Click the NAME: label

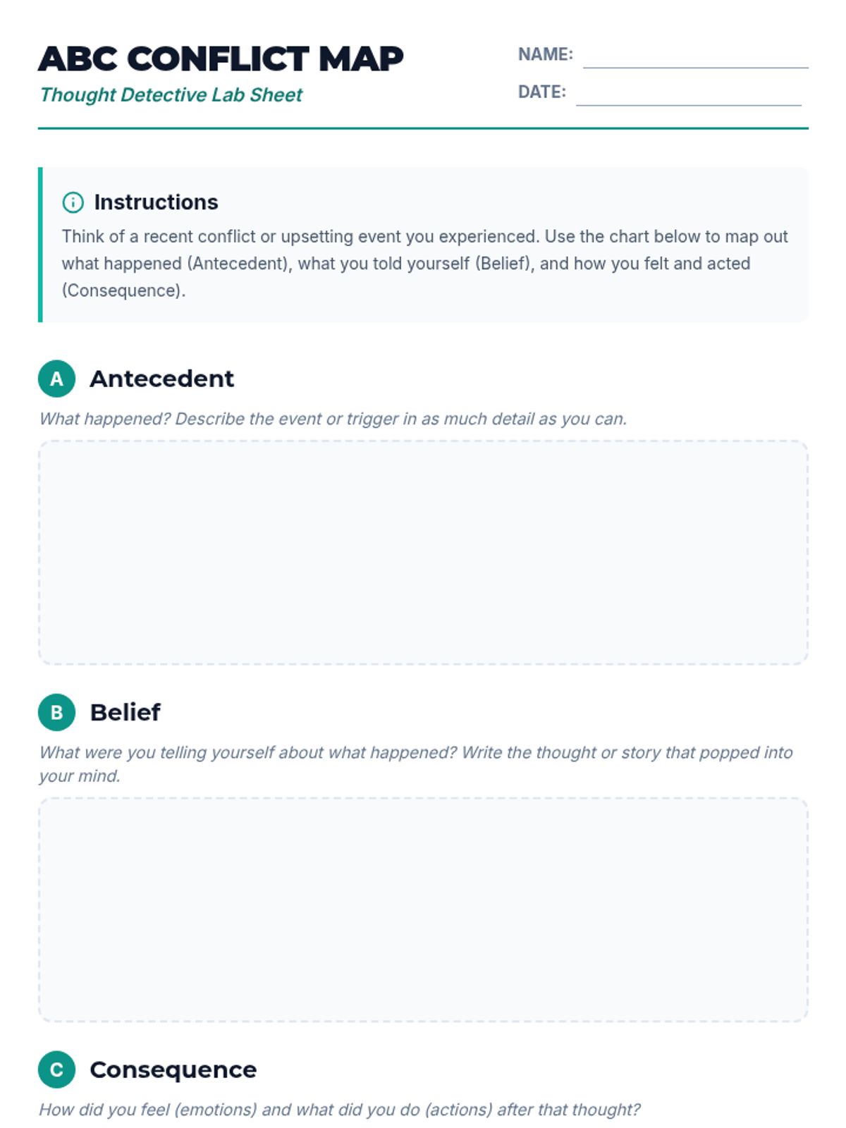545,54
